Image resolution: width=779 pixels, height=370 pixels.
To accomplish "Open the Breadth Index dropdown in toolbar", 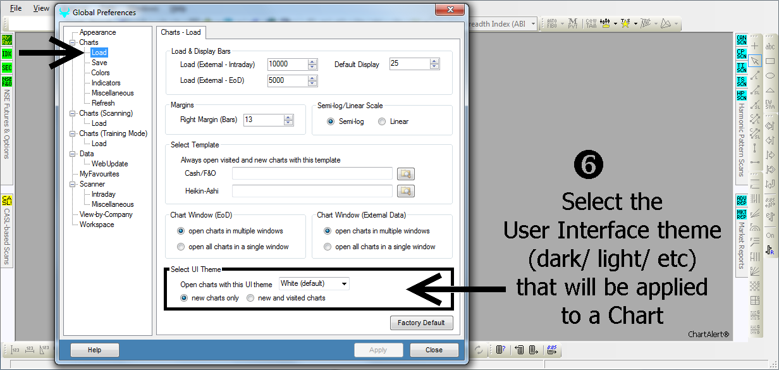I will coord(534,24).
